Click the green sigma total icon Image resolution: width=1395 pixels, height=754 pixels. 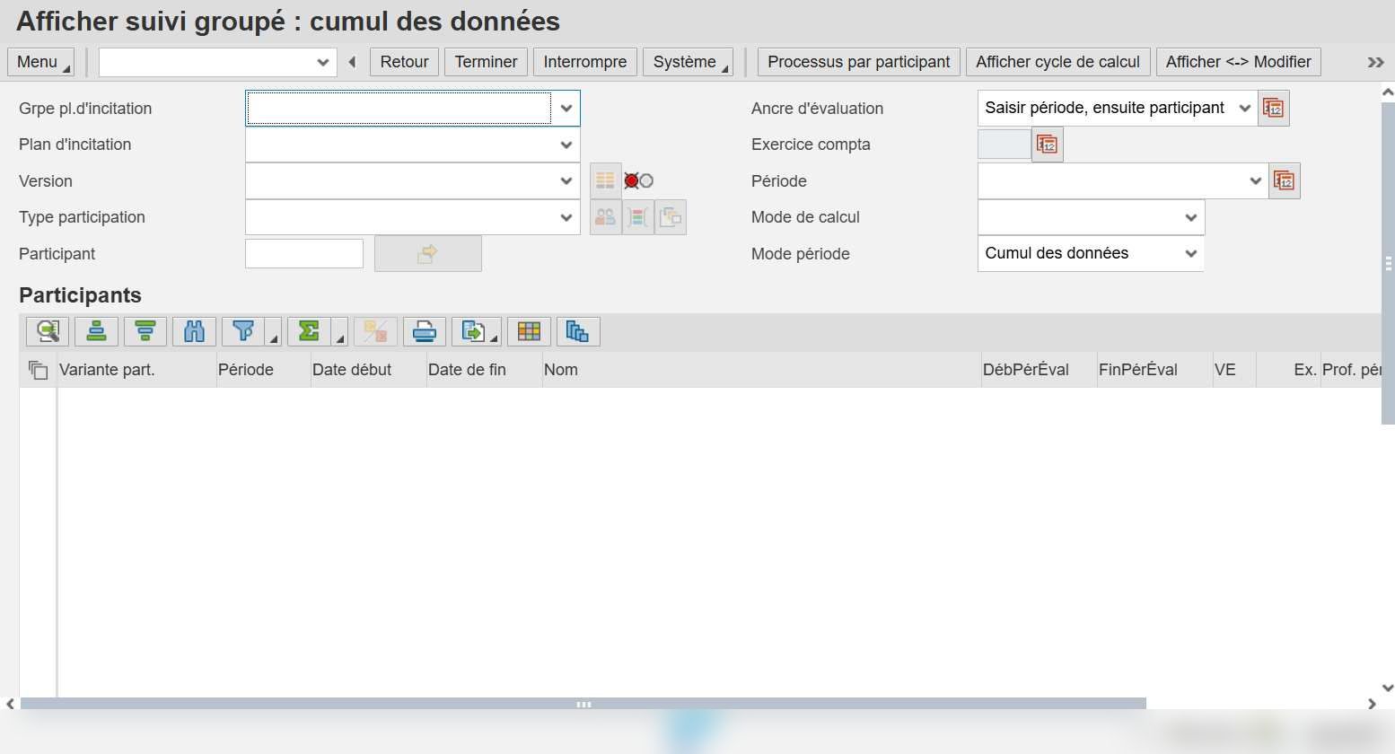(x=310, y=332)
